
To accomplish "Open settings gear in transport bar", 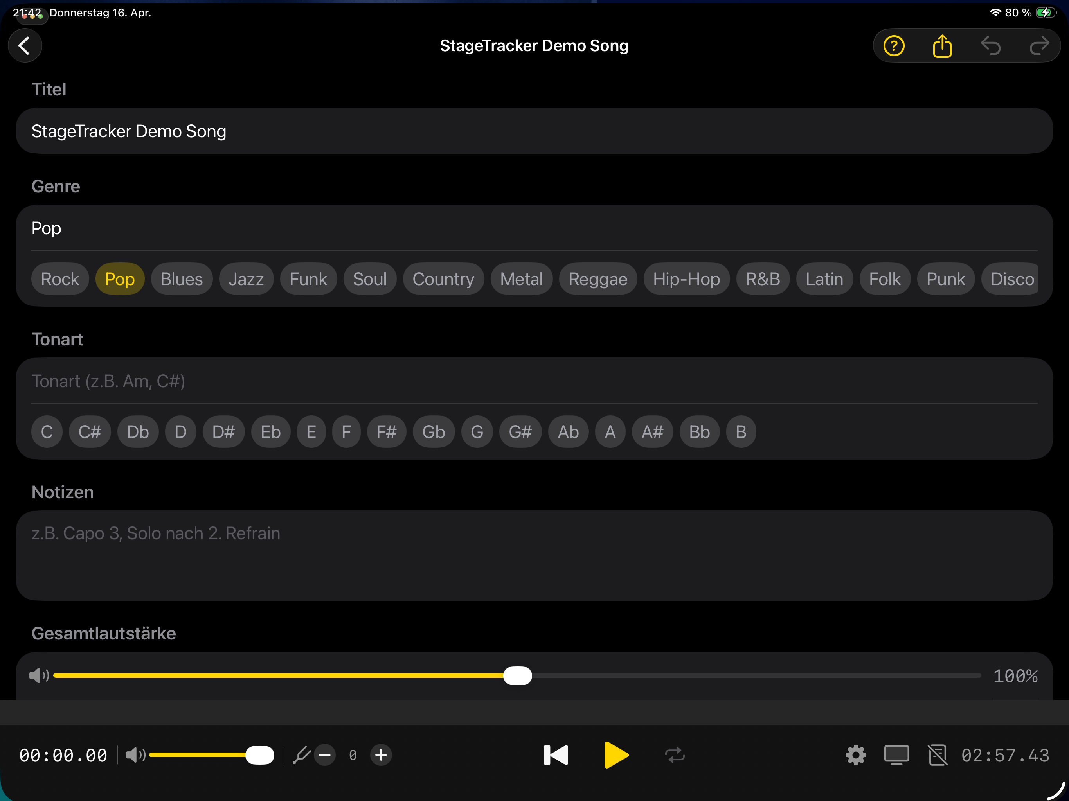I will tap(855, 754).
